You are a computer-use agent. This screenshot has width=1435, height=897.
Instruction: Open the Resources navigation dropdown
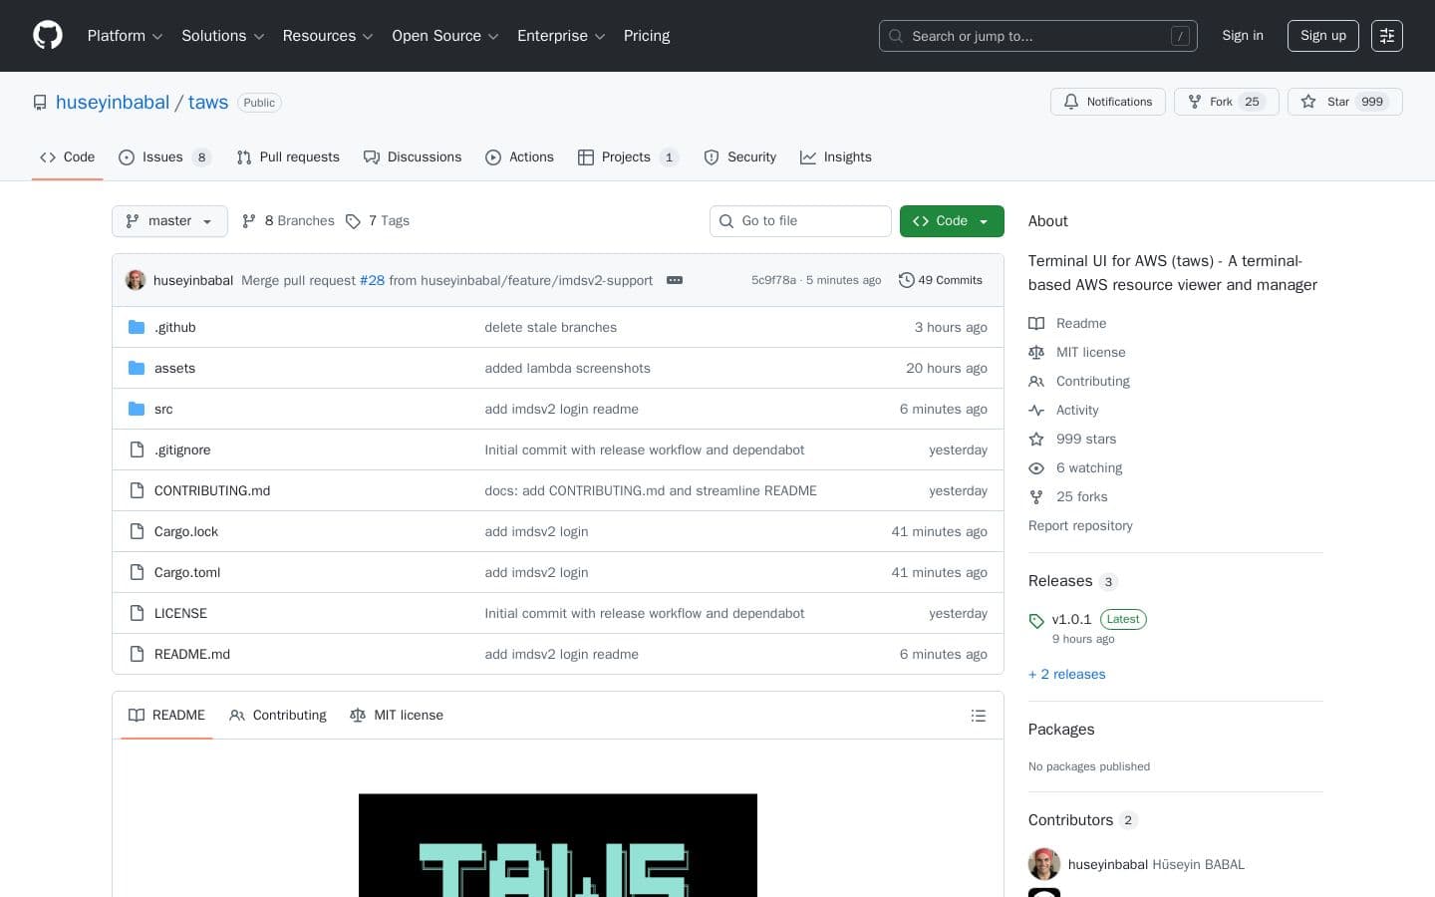point(328,36)
